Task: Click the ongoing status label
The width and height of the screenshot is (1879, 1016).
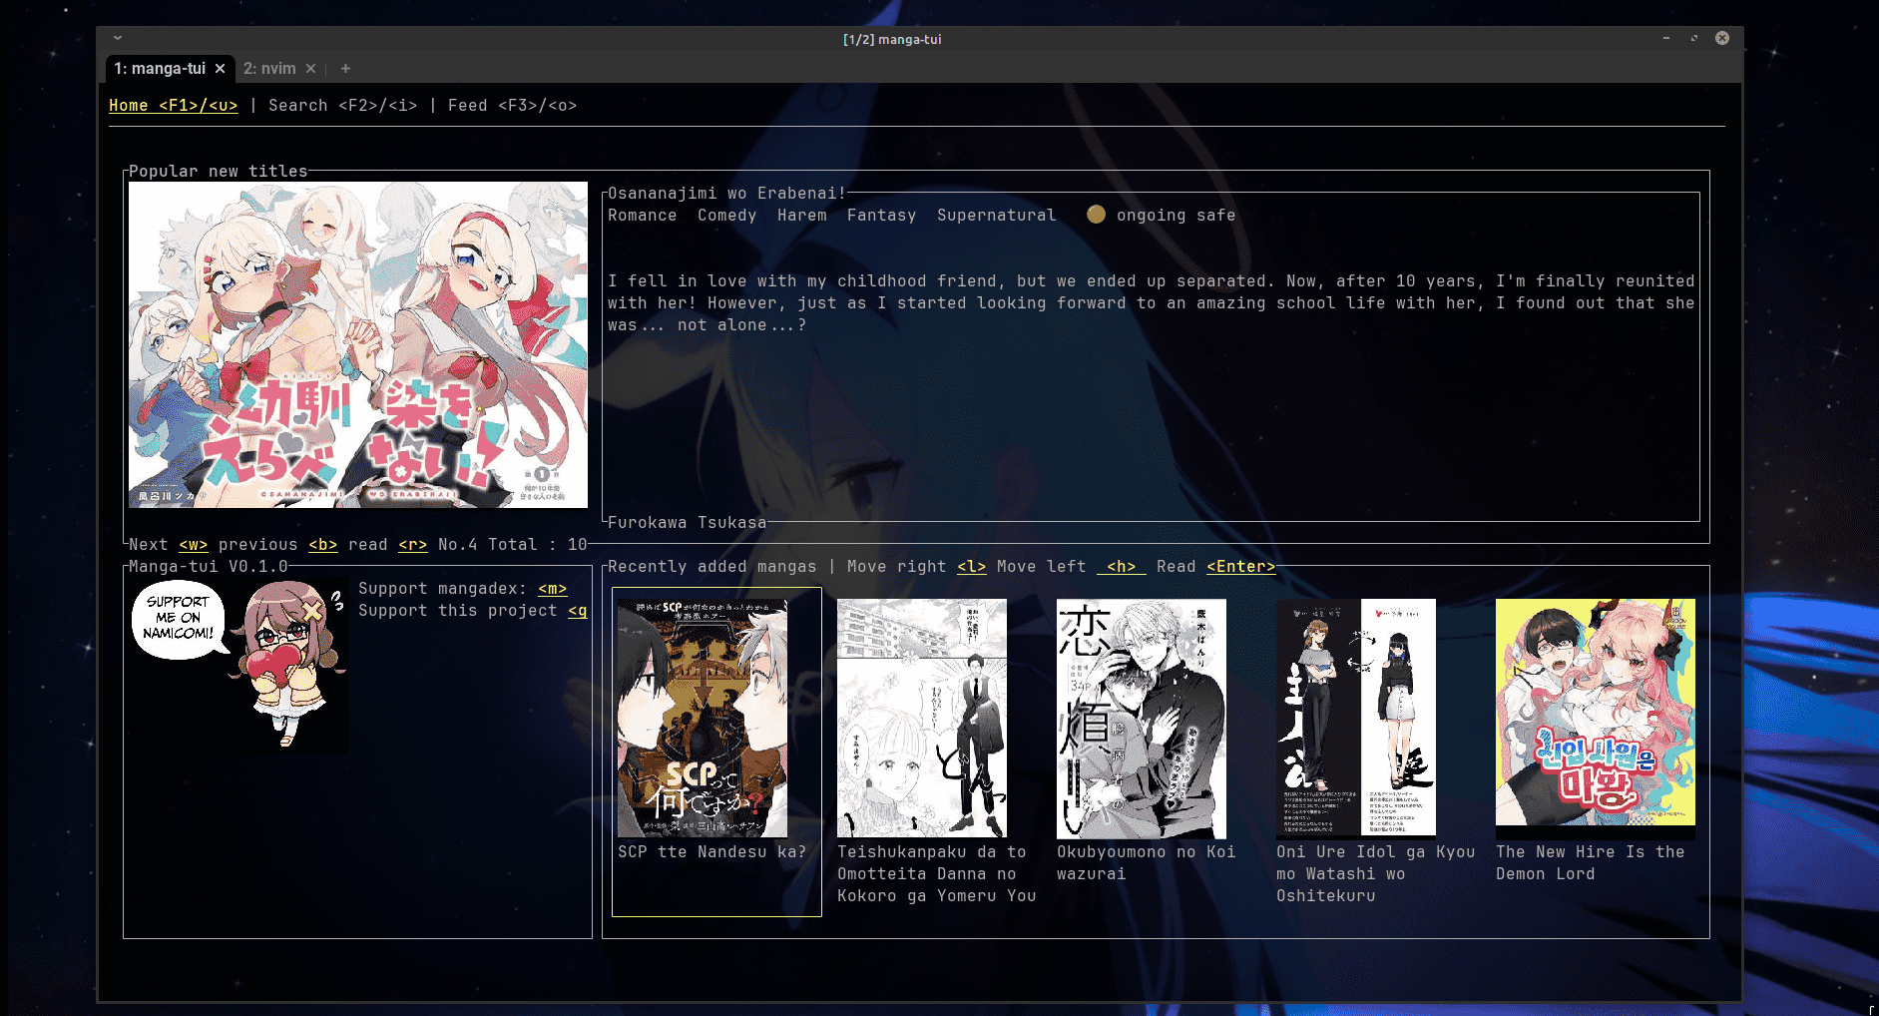Action: 1152,216
